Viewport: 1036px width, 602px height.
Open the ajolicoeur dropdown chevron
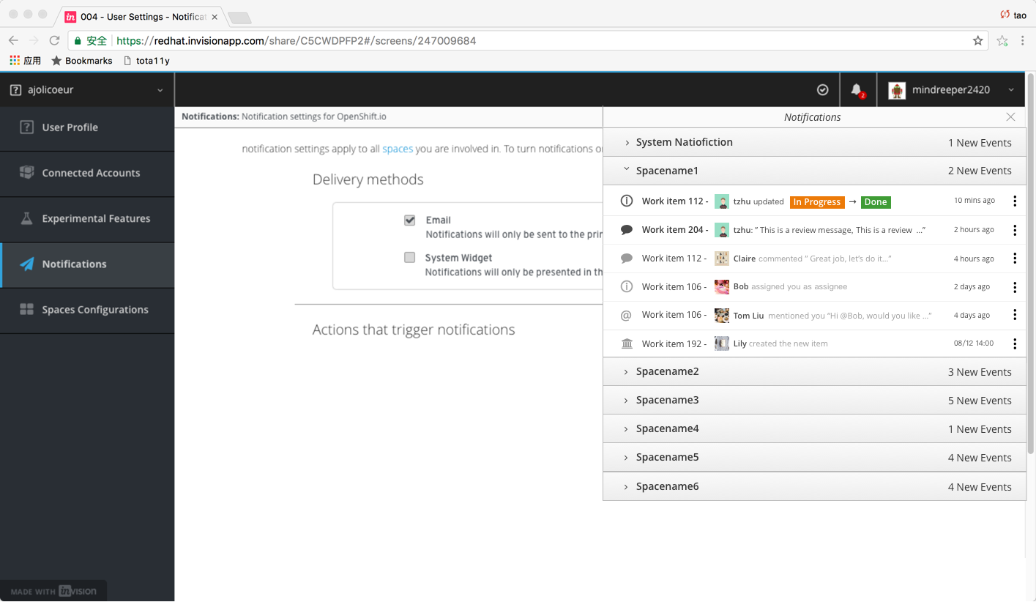pyautogui.click(x=160, y=89)
